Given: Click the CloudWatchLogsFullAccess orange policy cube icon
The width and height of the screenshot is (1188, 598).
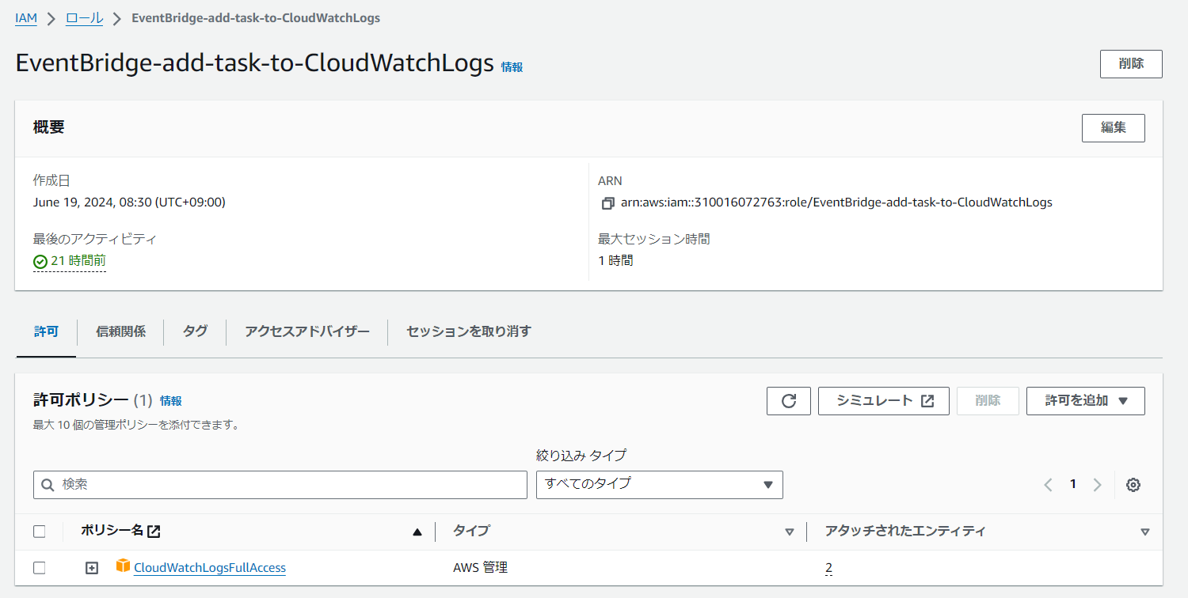Looking at the screenshot, I should click(x=123, y=566).
